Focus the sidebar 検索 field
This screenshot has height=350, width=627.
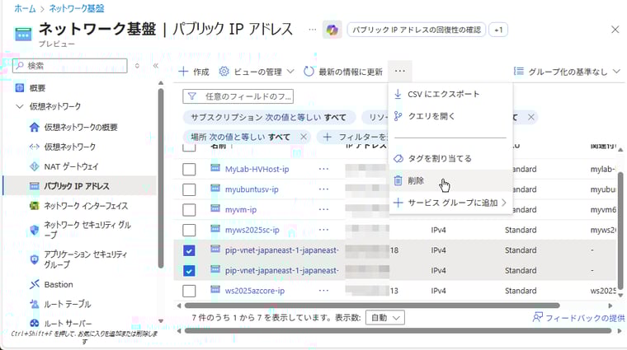tap(70, 65)
